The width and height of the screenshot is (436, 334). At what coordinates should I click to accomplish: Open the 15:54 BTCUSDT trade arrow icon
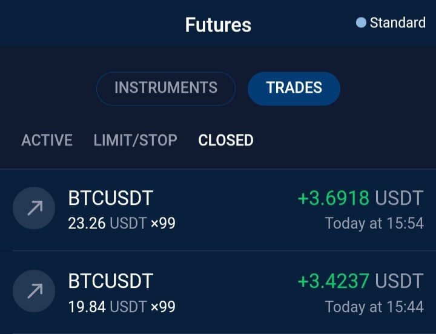[x=34, y=208]
